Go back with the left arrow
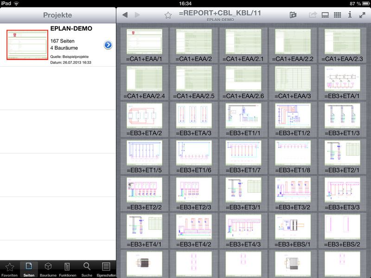Screen dimensions: 371x278 coord(125,15)
